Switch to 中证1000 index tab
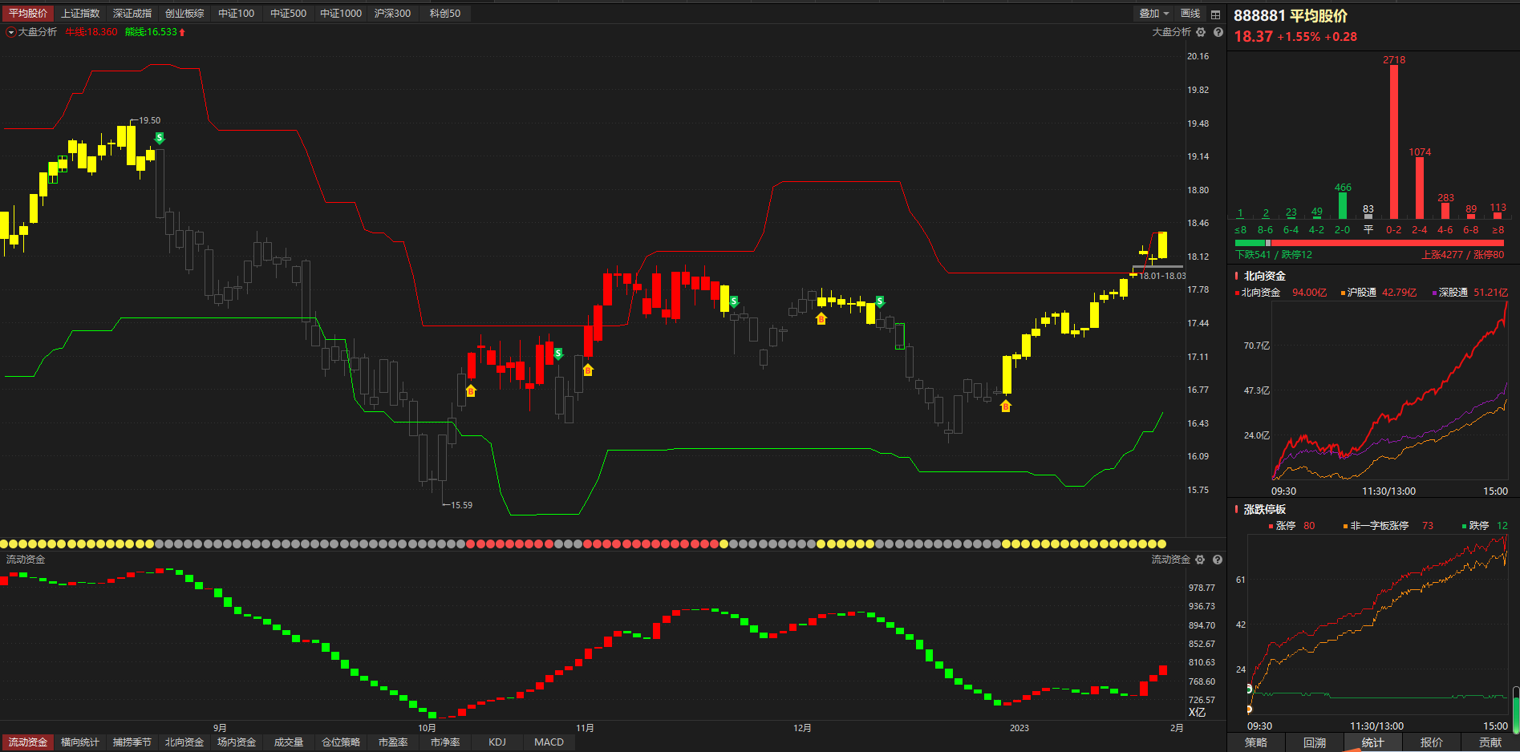Viewport: 1520px width, 752px height. pos(341,14)
